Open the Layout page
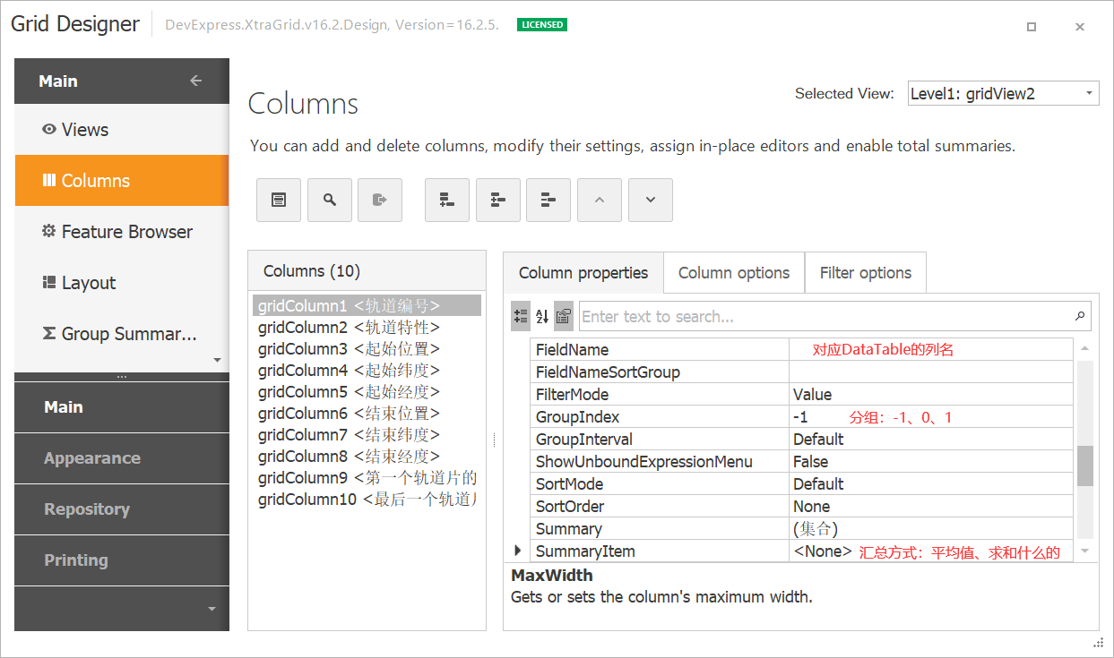This screenshot has height=658, width=1114. coord(122,283)
